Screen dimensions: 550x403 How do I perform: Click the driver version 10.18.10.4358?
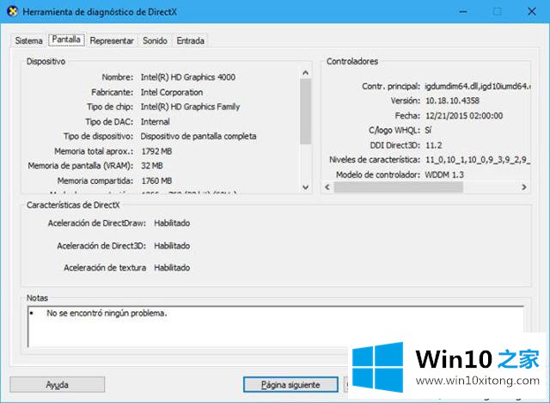point(453,101)
